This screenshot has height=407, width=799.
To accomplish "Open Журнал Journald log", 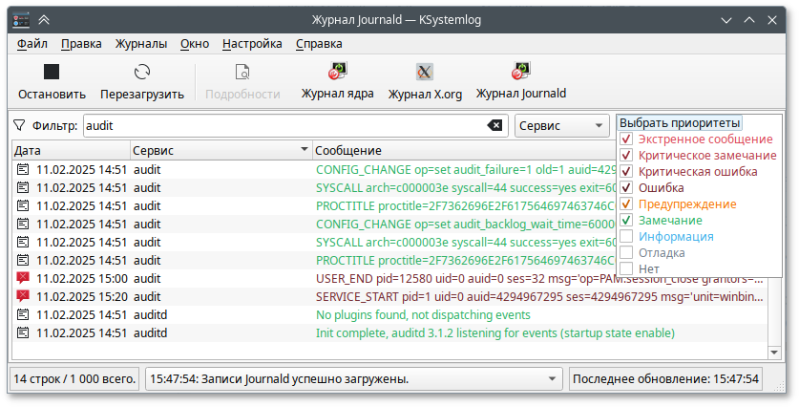I will [x=521, y=73].
